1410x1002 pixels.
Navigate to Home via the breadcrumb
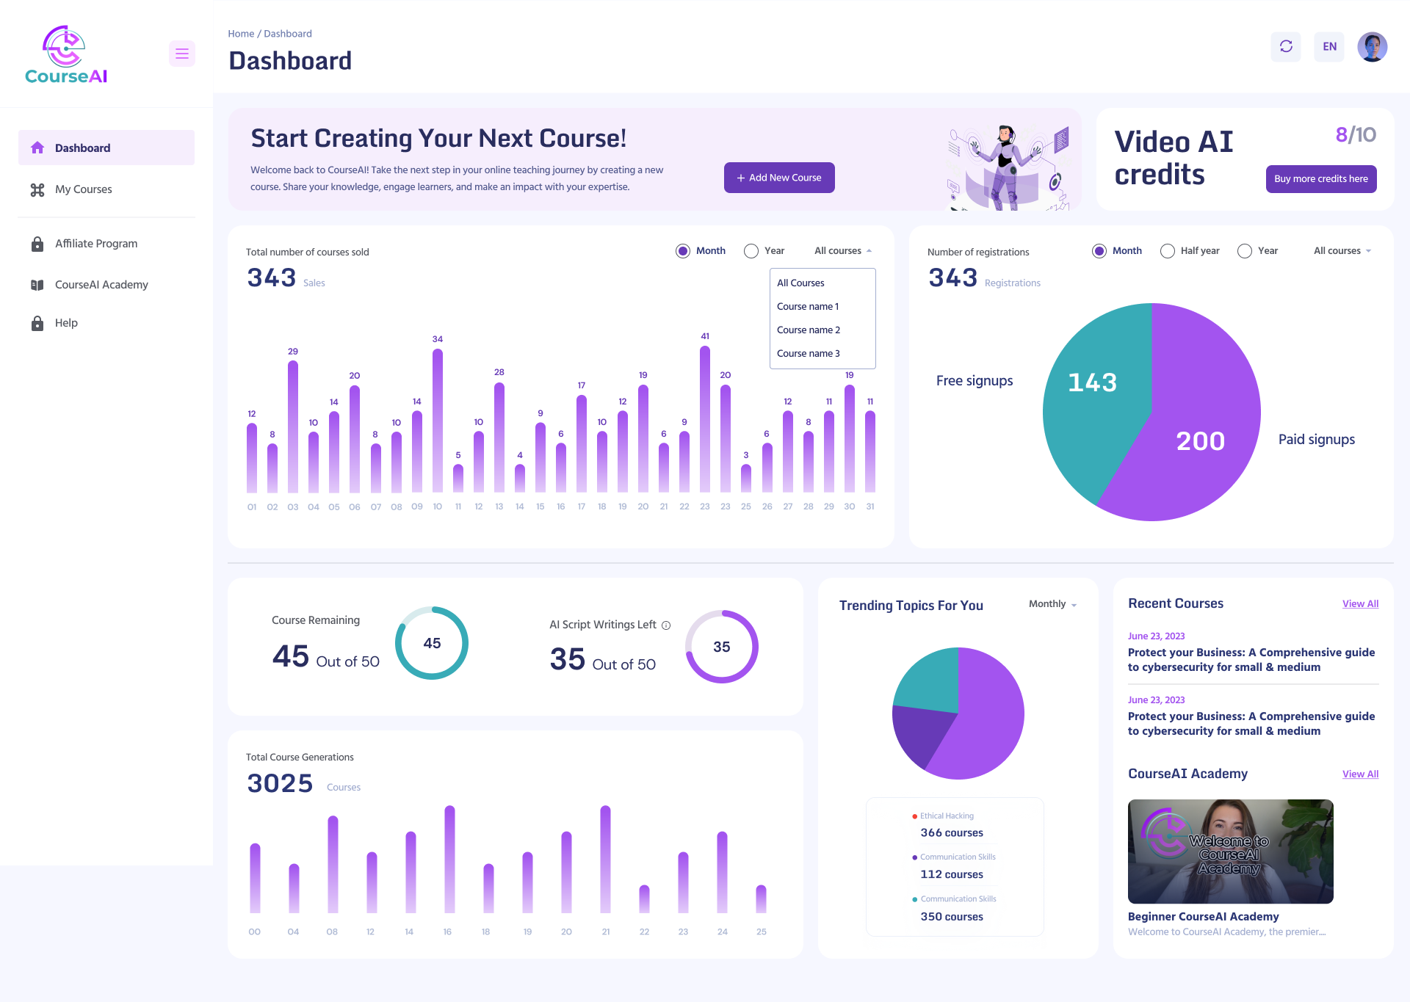pos(241,33)
